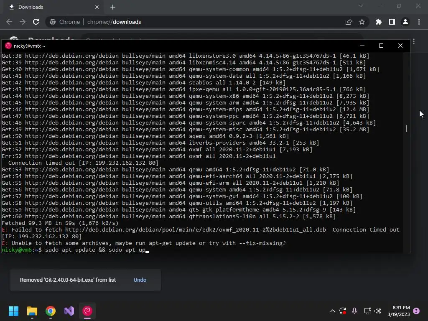Click the 'Fetched 99.3 MB in 59s' line
The width and height of the screenshot is (428, 321).
coord(60,223)
